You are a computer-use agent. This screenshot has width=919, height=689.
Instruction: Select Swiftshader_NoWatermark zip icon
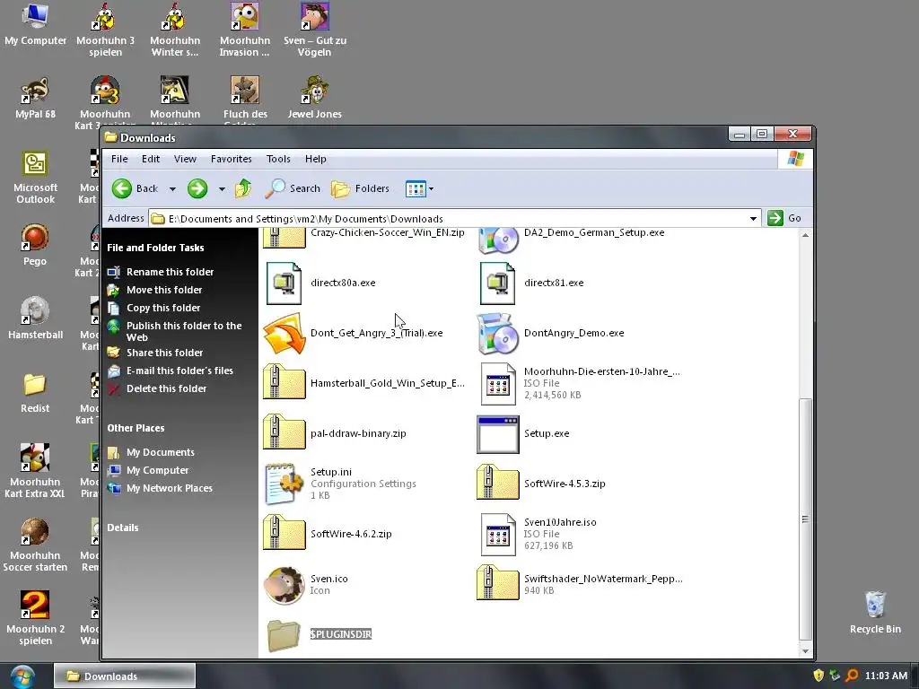497,583
